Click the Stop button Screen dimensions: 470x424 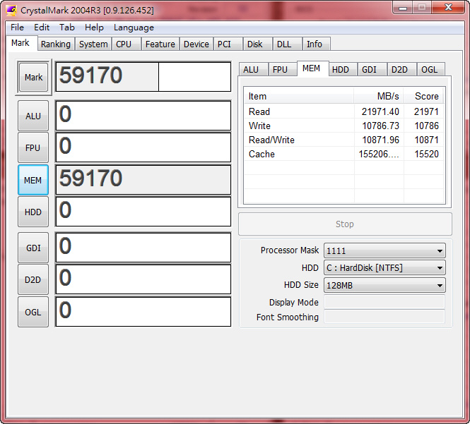(345, 224)
